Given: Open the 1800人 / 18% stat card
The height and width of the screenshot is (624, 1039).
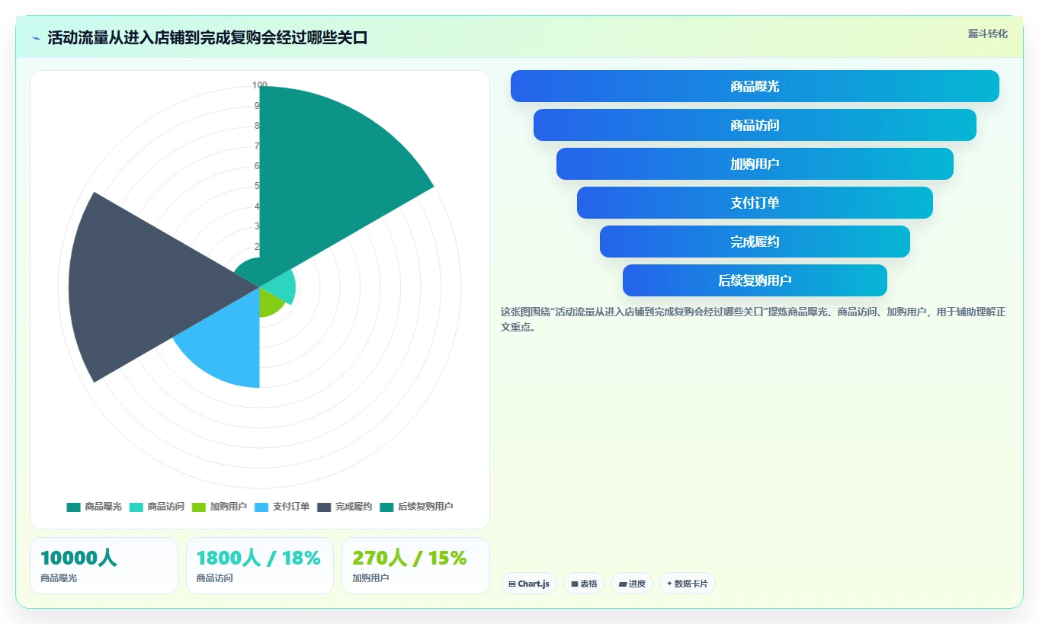Looking at the screenshot, I should 260,565.
